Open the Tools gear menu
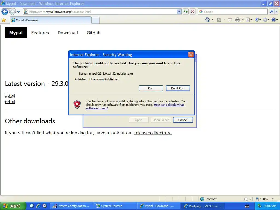280x210 pixels. point(266,20)
